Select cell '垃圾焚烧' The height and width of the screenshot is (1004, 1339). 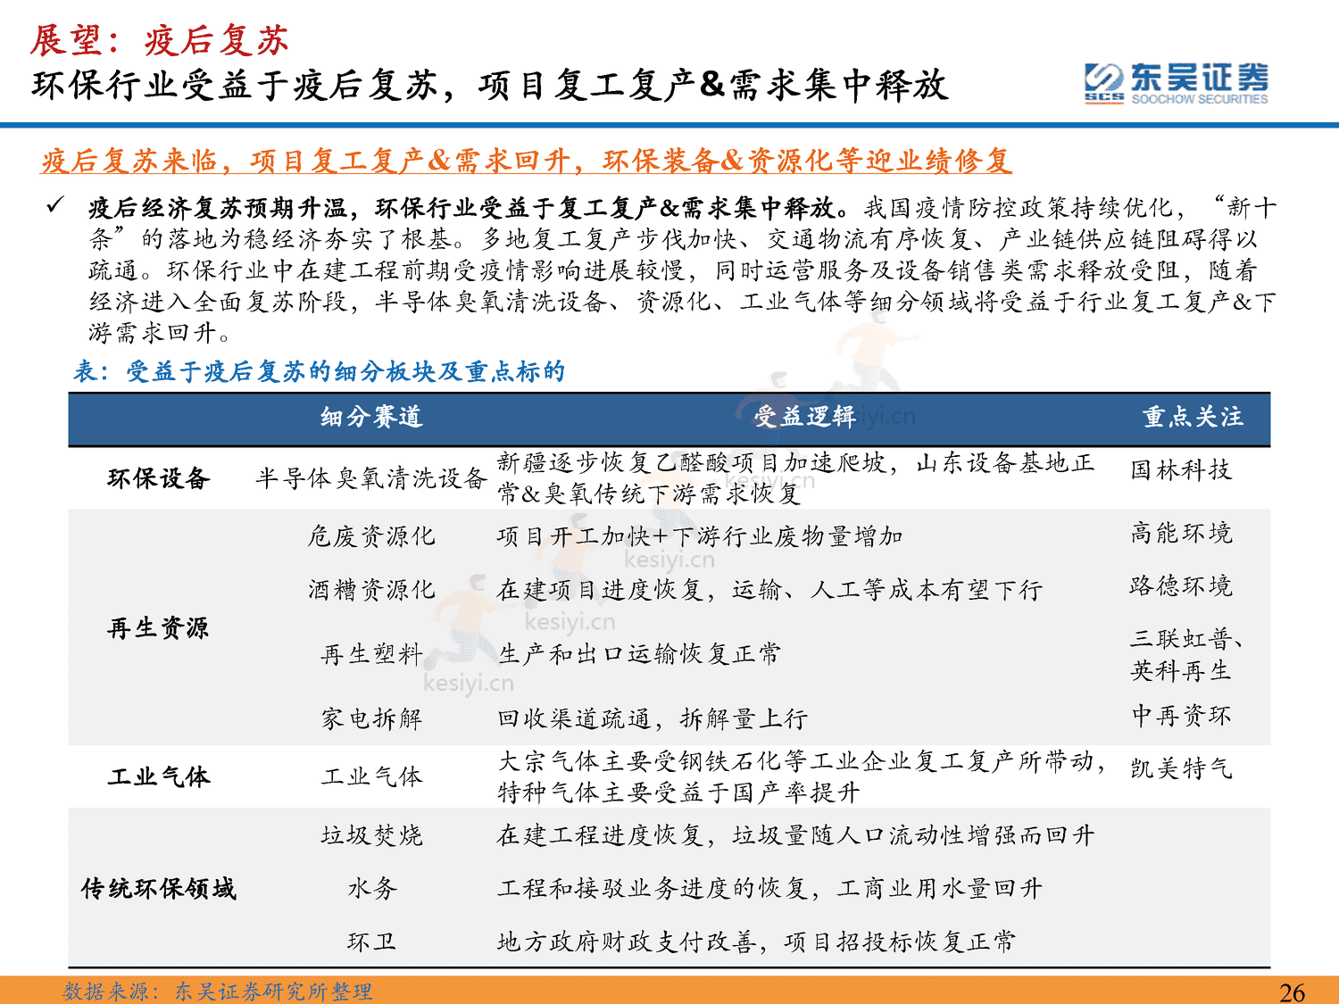(371, 835)
